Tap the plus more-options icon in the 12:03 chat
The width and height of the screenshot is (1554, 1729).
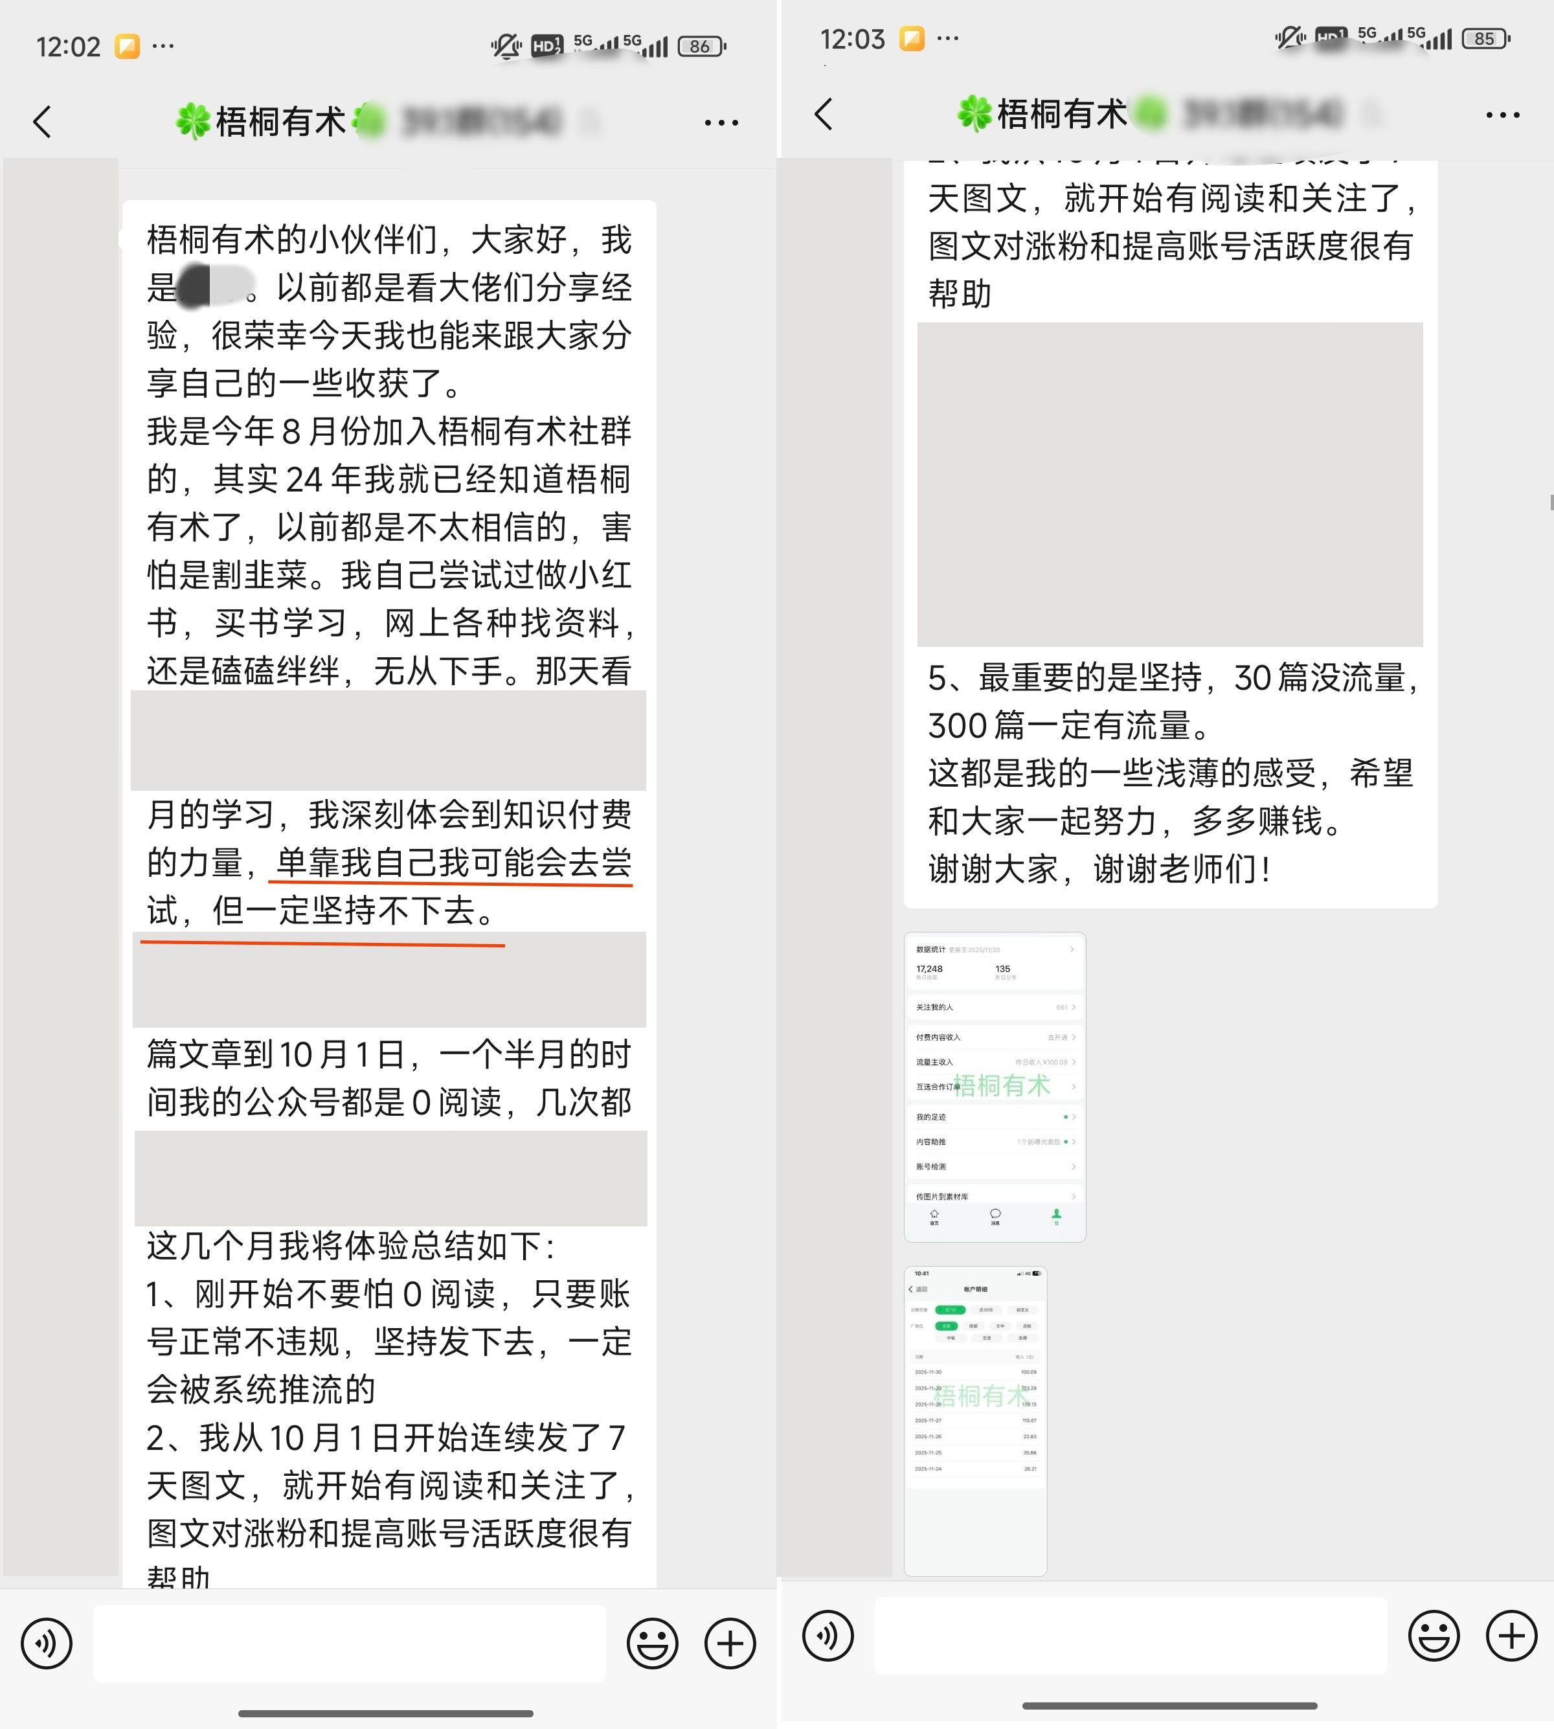coord(1511,1635)
